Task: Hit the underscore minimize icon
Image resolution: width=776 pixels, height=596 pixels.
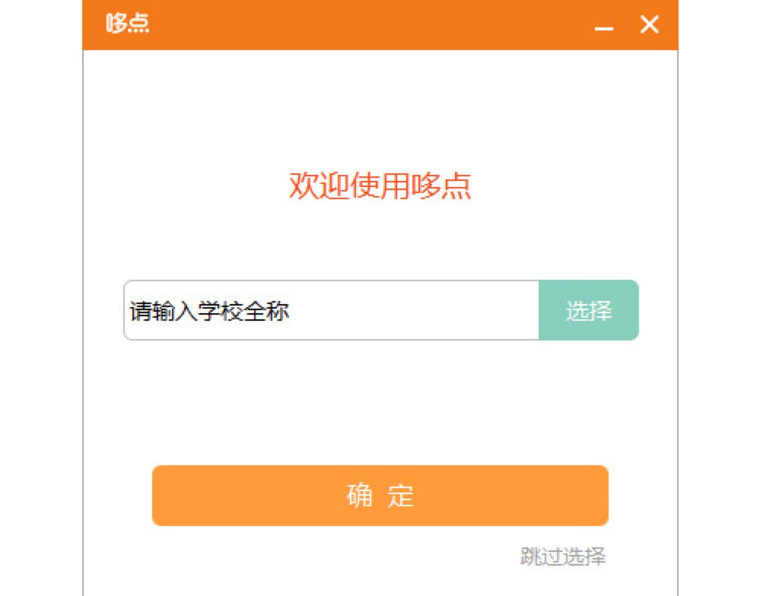Action: point(604,27)
